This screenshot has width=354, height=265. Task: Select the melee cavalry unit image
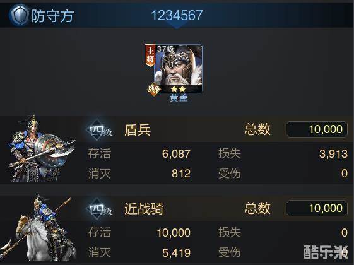click(x=38, y=228)
